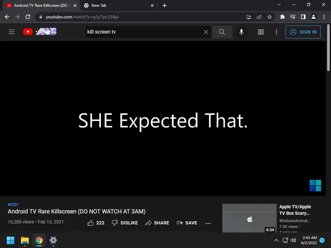Click the Windows logo watermark in the player

click(315, 185)
